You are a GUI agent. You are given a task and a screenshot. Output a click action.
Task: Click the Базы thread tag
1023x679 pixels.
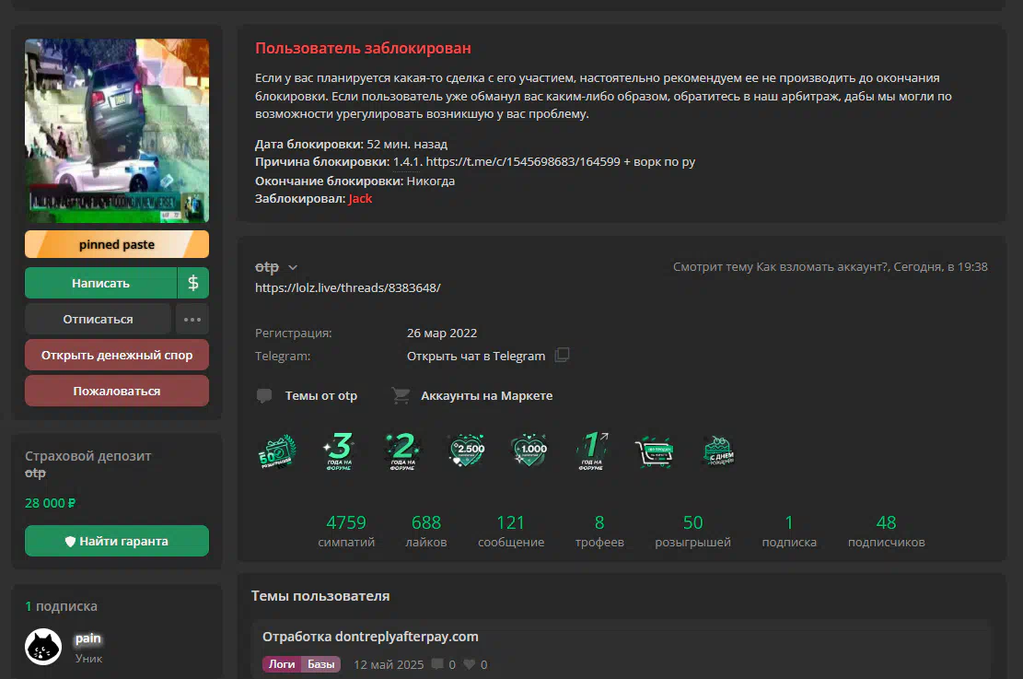point(321,664)
